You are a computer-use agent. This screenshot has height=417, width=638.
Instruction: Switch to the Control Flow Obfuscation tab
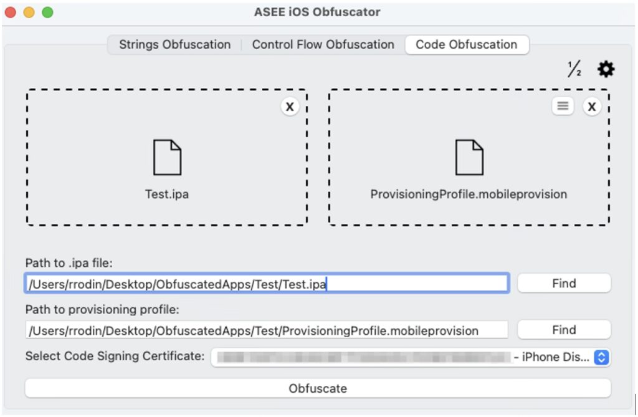pos(323,45)
